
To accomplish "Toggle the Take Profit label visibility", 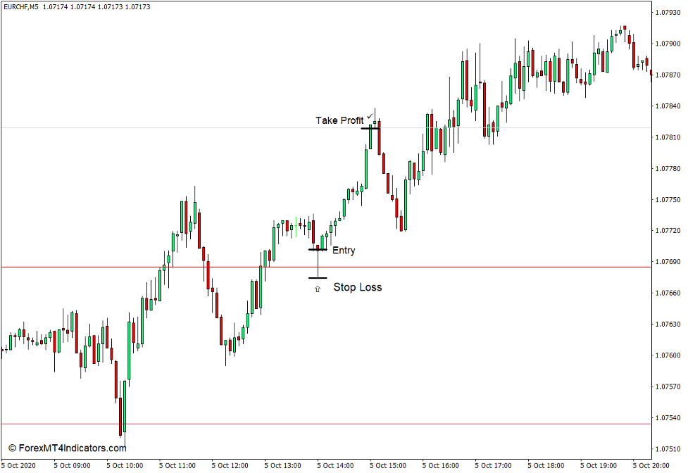I will coord(339,121).
